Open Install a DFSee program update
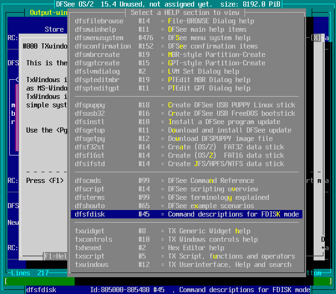The image size is (336, 294). pos(187,122)
